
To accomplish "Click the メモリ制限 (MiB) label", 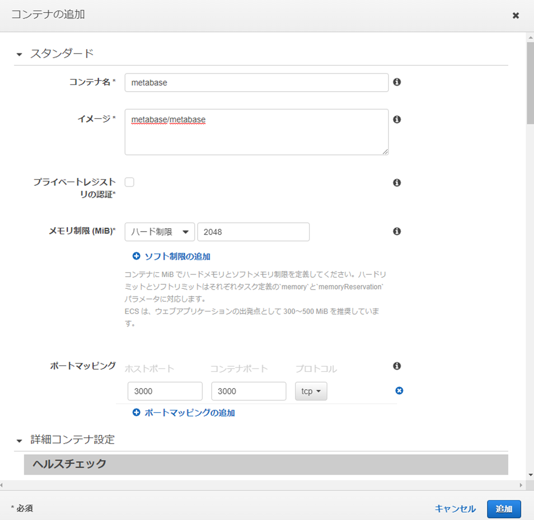I will click(x=82, y=231).
